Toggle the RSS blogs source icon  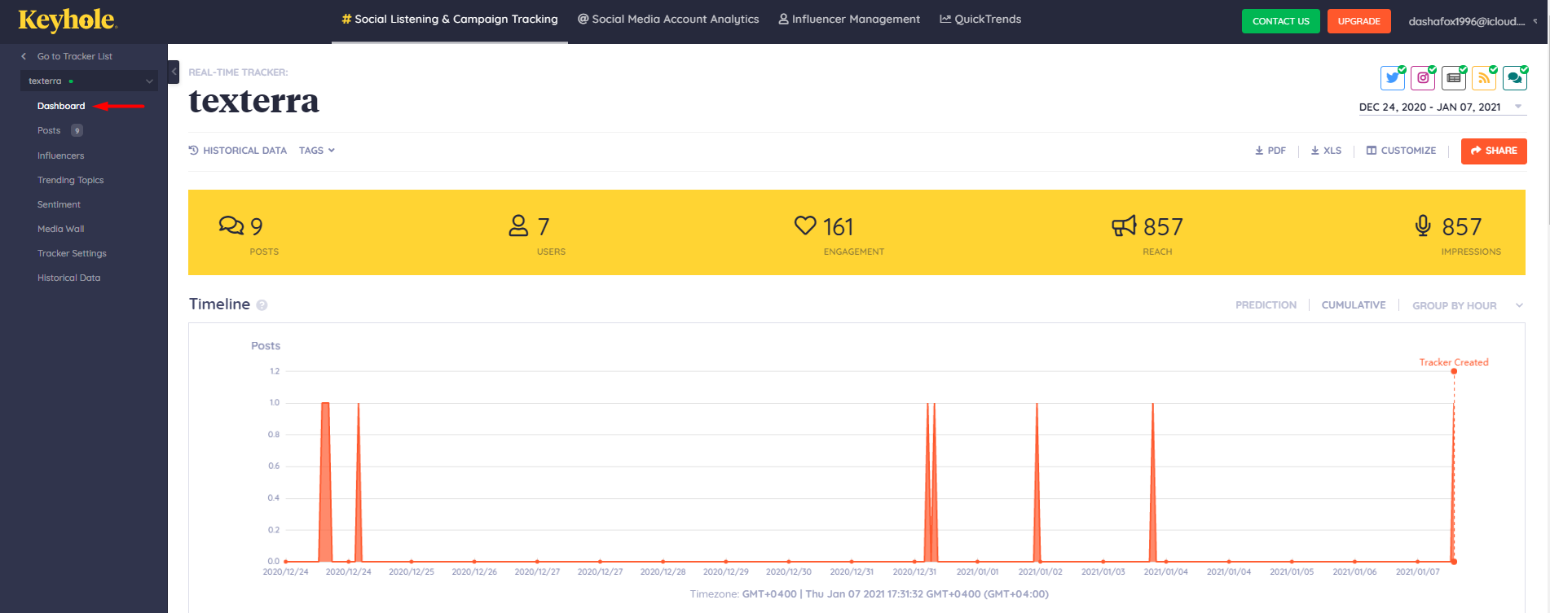1484,78
